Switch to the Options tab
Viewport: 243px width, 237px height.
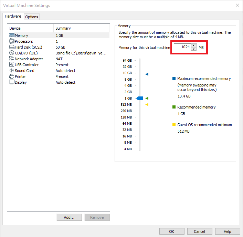[32, 17]
